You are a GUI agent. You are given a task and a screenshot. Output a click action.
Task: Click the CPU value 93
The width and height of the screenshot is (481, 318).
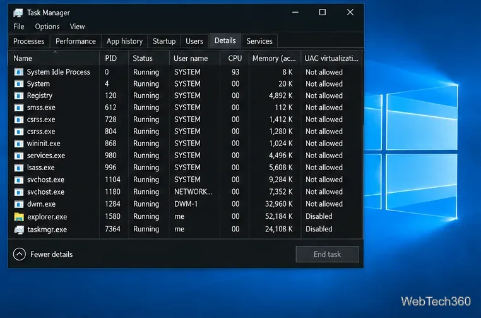pyautogui.click(x=235, y=72)
